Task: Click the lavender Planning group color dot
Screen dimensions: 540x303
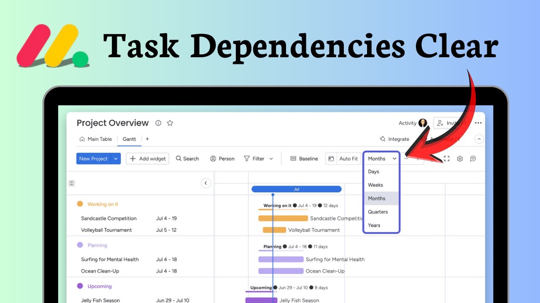Action: click(80, 245)
